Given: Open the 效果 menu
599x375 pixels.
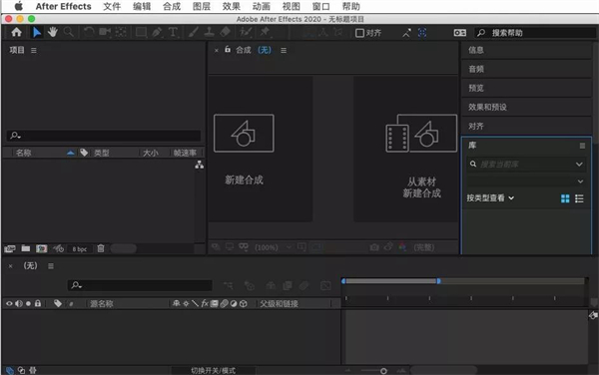Looking at the screenshot, I should coord(232,7).
